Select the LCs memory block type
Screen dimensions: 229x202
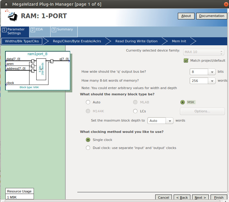coord(135,111)
